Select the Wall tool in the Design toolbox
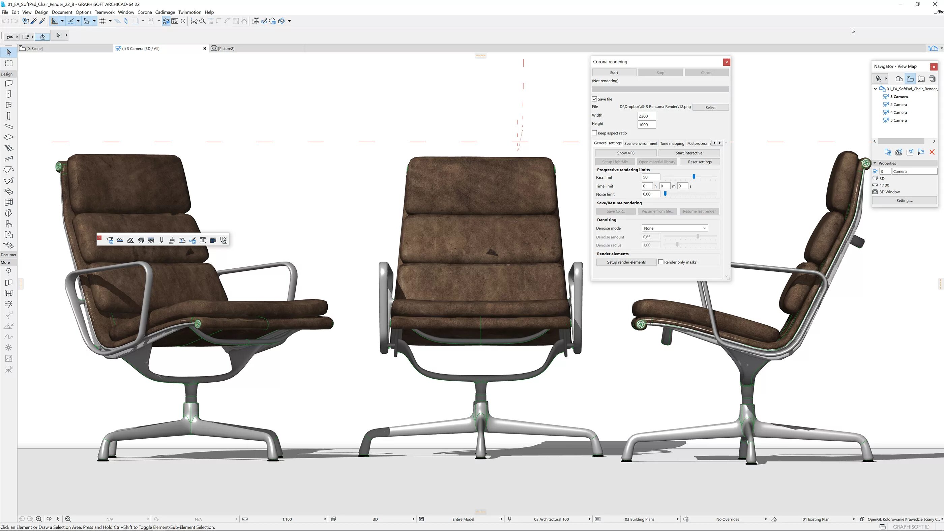The height and width of the screenshot is (531, 944). tap(9, 83)
